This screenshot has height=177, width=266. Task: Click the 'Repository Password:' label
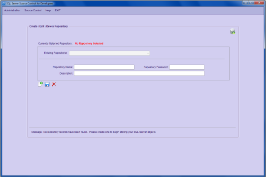coord(156,67)
